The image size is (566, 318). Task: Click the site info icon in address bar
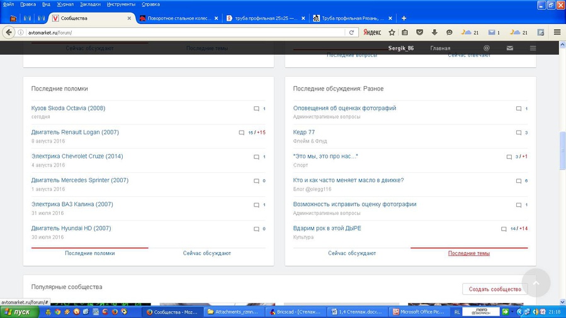click(x=21, y=33)
